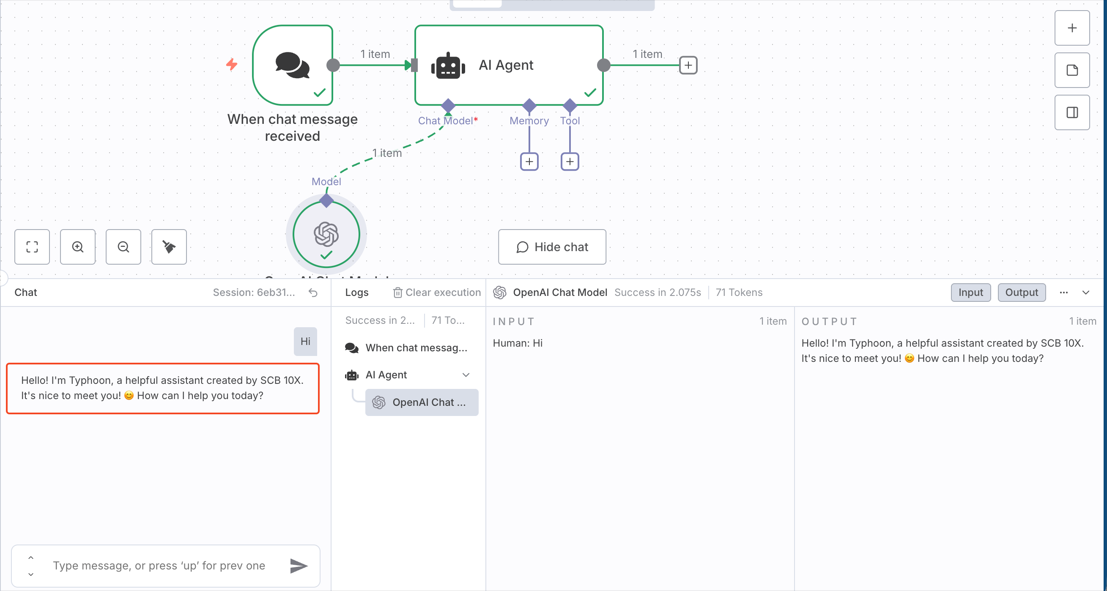
Task: Click the fit-to-view canvas icon
Action: [x=32, y=247]
